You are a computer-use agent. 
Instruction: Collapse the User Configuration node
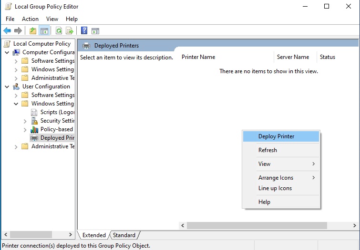[x=7, y=87]
